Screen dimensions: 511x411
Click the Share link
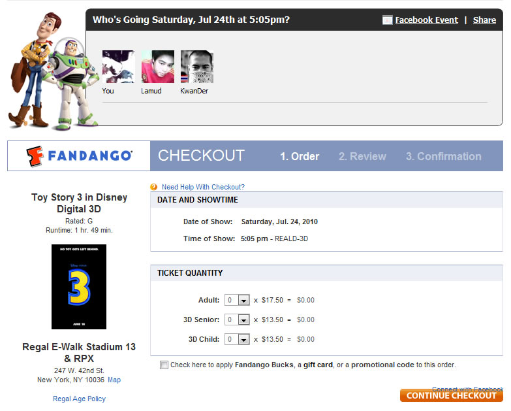pos(484,20)
